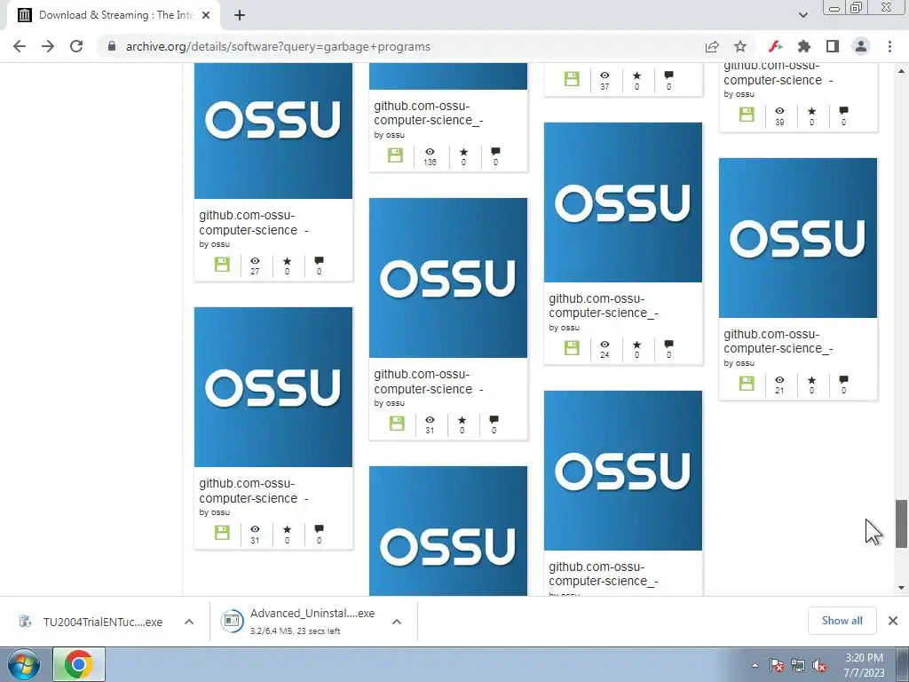Click the favorite star on the 27-views card

[x=287, y=261]
